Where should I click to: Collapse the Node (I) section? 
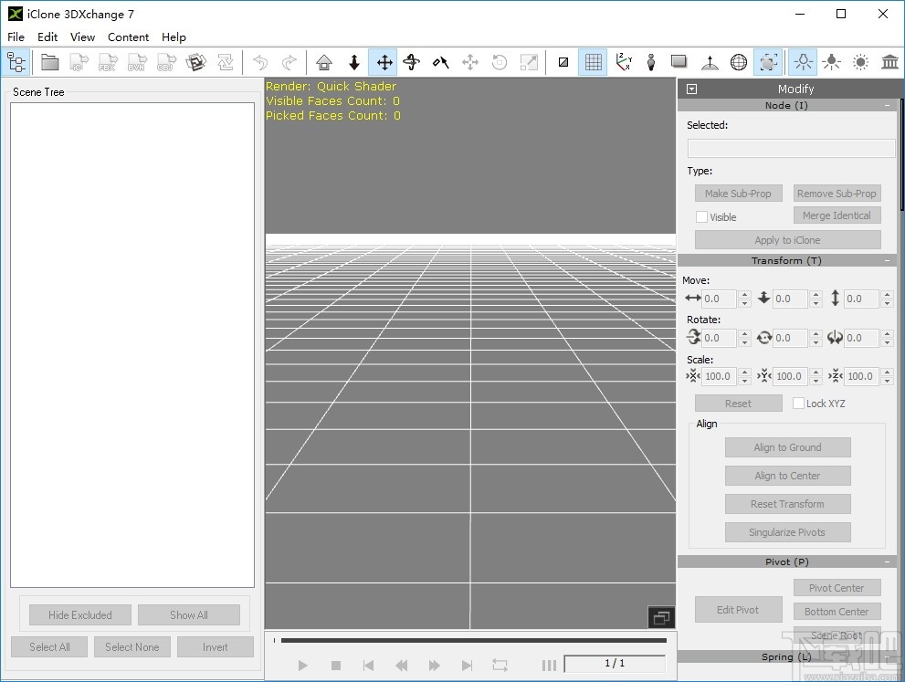point(887,105)
